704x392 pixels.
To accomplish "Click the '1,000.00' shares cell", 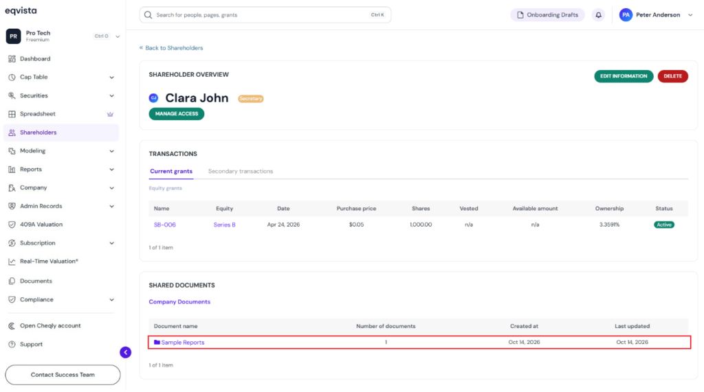I will [x=421, y=224].
